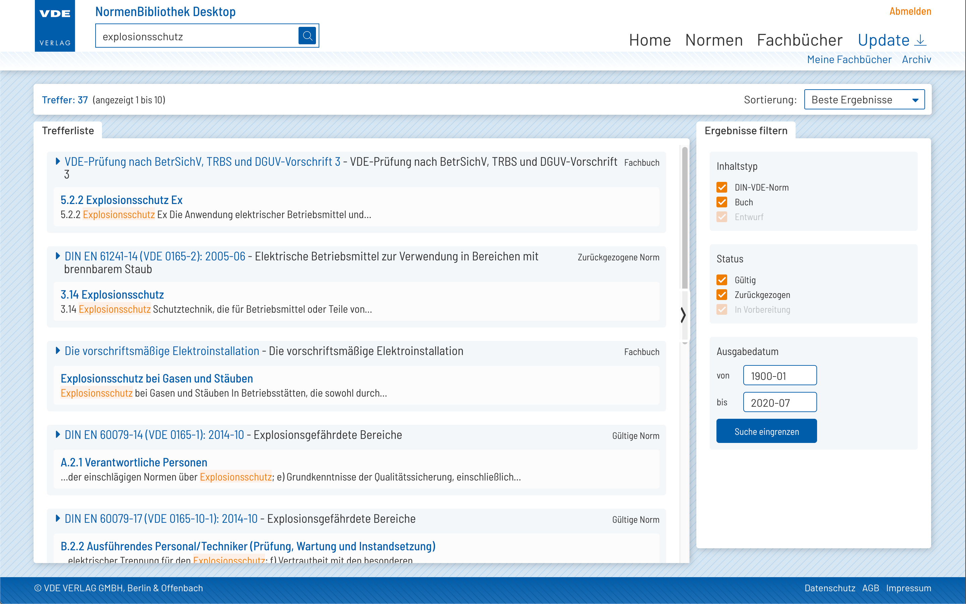
Task: Expand the DIN EN 61241-14 result triangle
Action: click(58, 256)
